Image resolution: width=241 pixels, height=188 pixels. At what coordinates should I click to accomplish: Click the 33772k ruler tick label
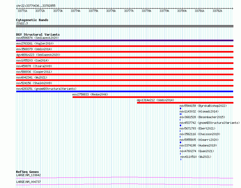40,11
